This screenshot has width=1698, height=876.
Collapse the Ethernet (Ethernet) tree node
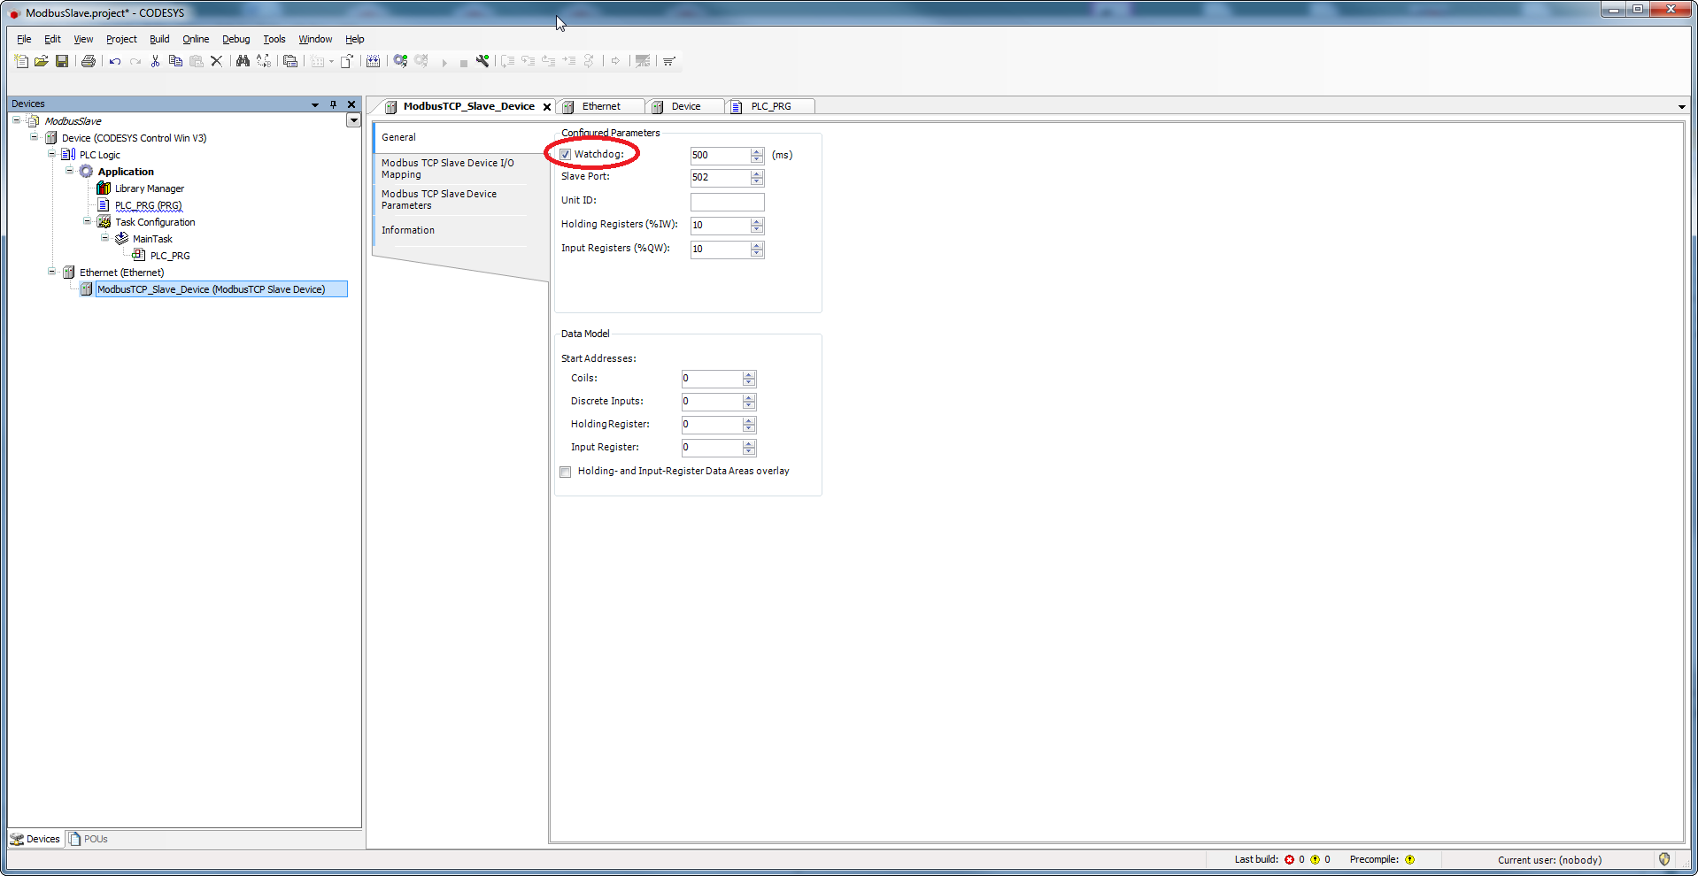pos(52,273)
